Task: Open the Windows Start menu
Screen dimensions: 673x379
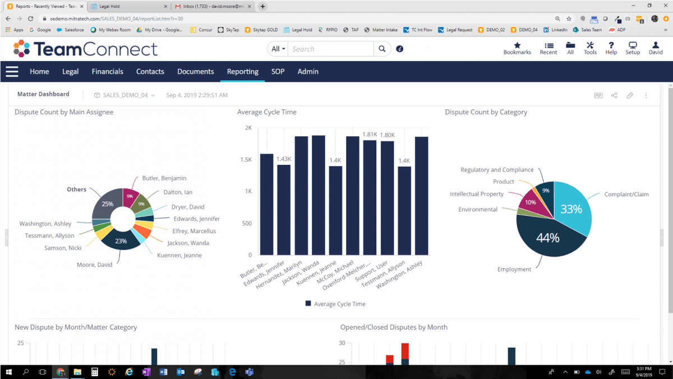Action: click(x=8, y=372)
